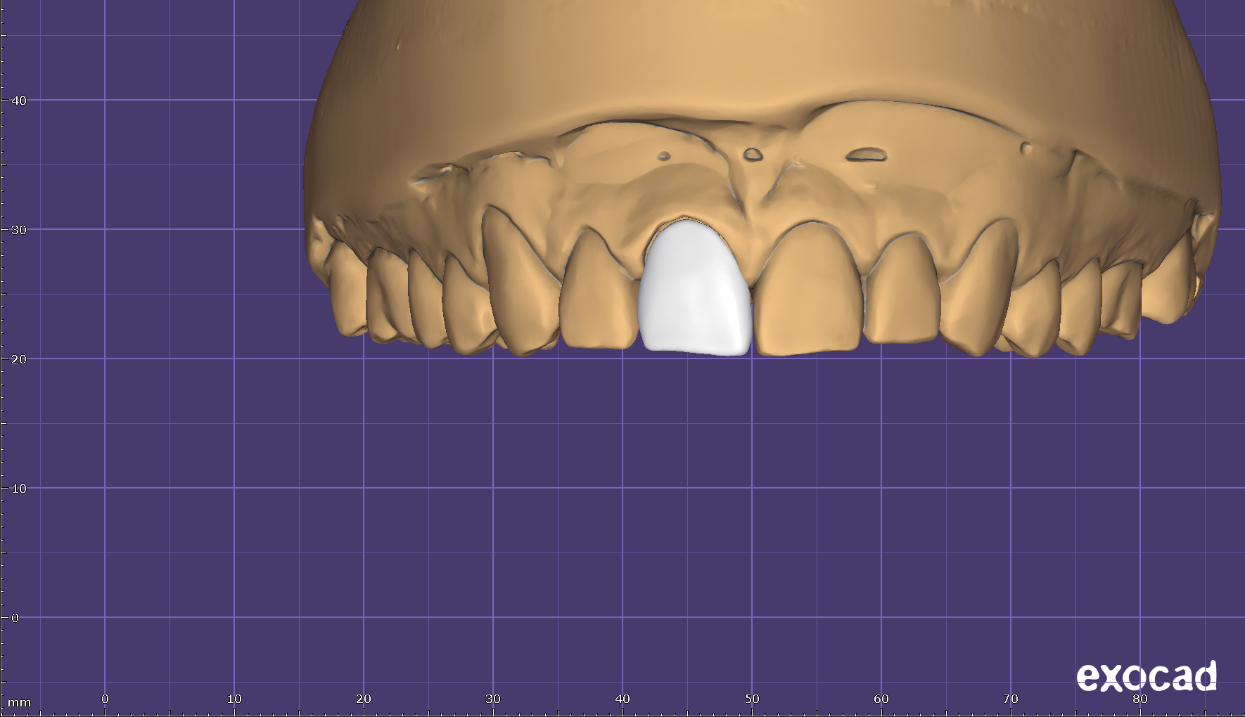Click the exocad logo
Image resolution: width=1245 pixels, height=717 pixels.
click(x=1147, y=676)
